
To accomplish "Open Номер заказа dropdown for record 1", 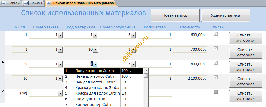I will (60, 35).
